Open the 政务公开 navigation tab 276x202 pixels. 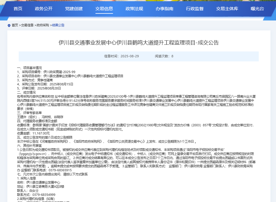(x=44, y=8)
